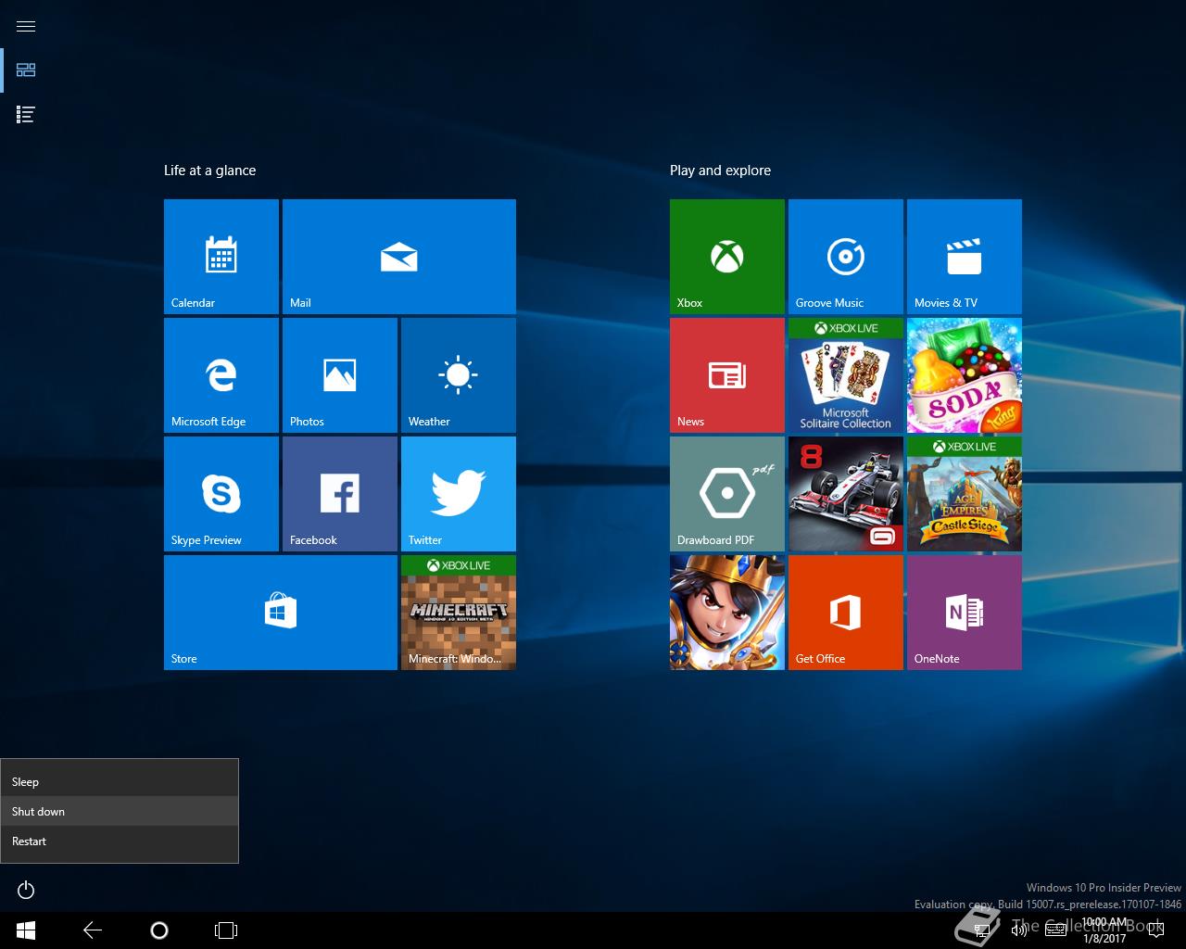
Task: Open Action Center notifications icon
Action: click(1155, 930)
